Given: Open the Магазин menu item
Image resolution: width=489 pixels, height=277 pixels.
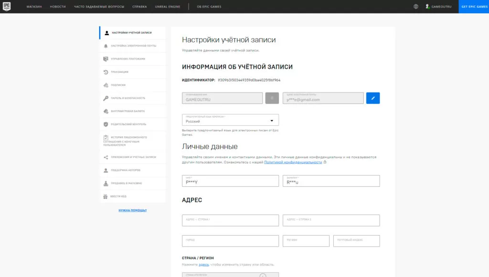Looking at the screenshot, I should tap(34, 7).
